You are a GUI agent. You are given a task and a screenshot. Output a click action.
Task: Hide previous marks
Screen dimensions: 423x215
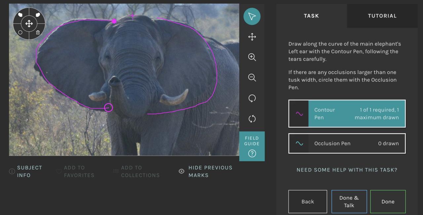click(x=206, y=171)
